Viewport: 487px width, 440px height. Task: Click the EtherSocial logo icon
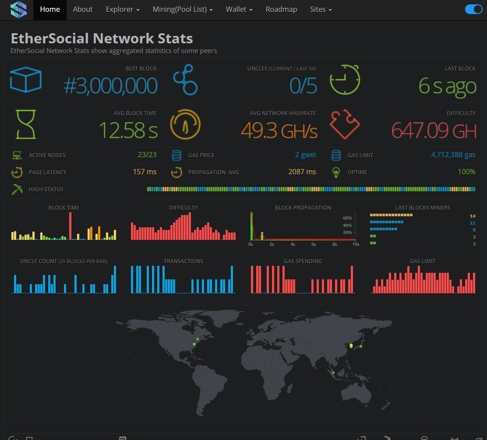pyautogui.click(x=18, y=10)
